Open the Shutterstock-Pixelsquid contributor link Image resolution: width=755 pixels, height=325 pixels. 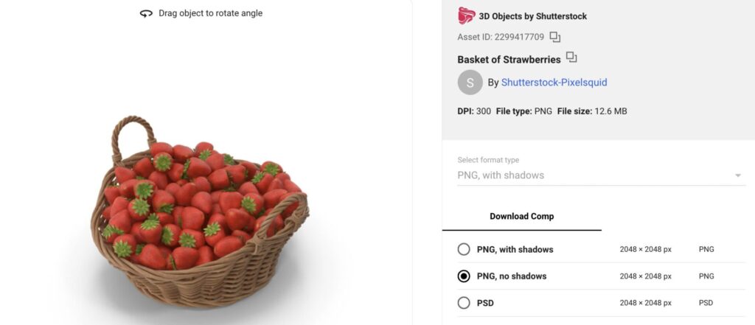[x=554, y=83]
